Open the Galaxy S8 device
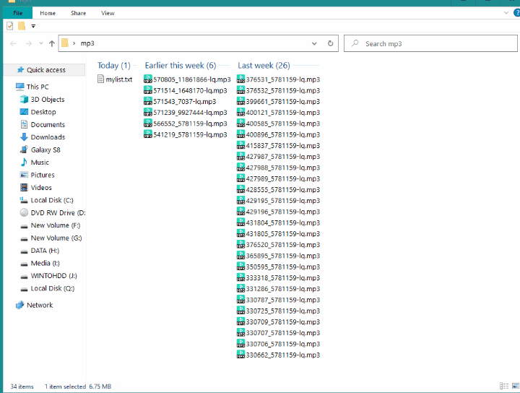 tap(45, 150)
